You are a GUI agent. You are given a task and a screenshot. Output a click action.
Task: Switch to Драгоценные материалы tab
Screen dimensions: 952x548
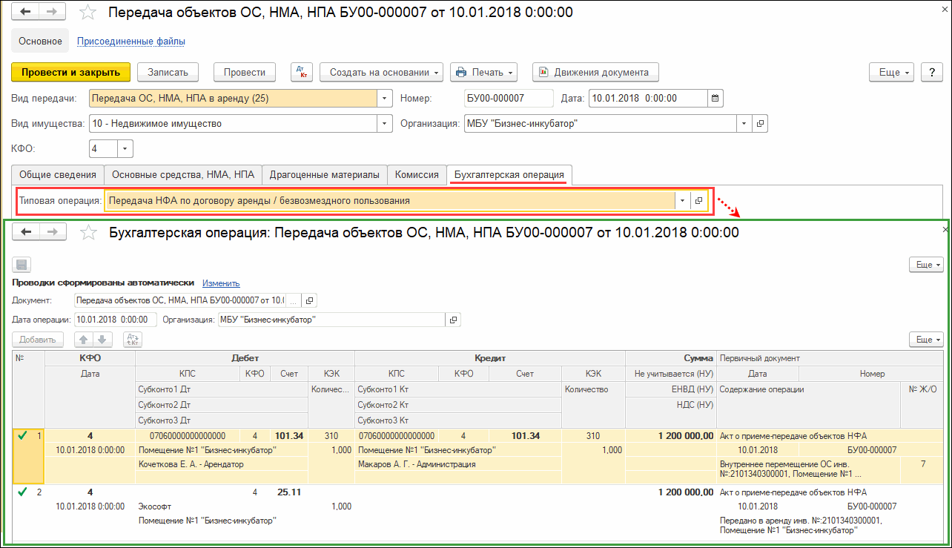click(x=325, y=174)
